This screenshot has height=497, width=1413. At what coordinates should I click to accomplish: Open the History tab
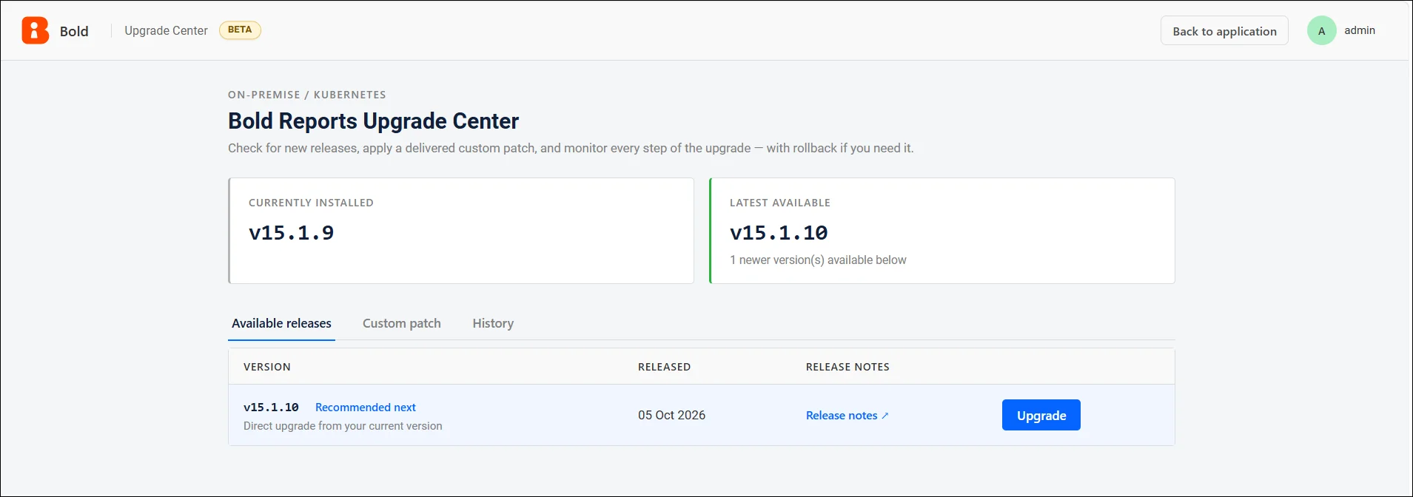point(493,323)
